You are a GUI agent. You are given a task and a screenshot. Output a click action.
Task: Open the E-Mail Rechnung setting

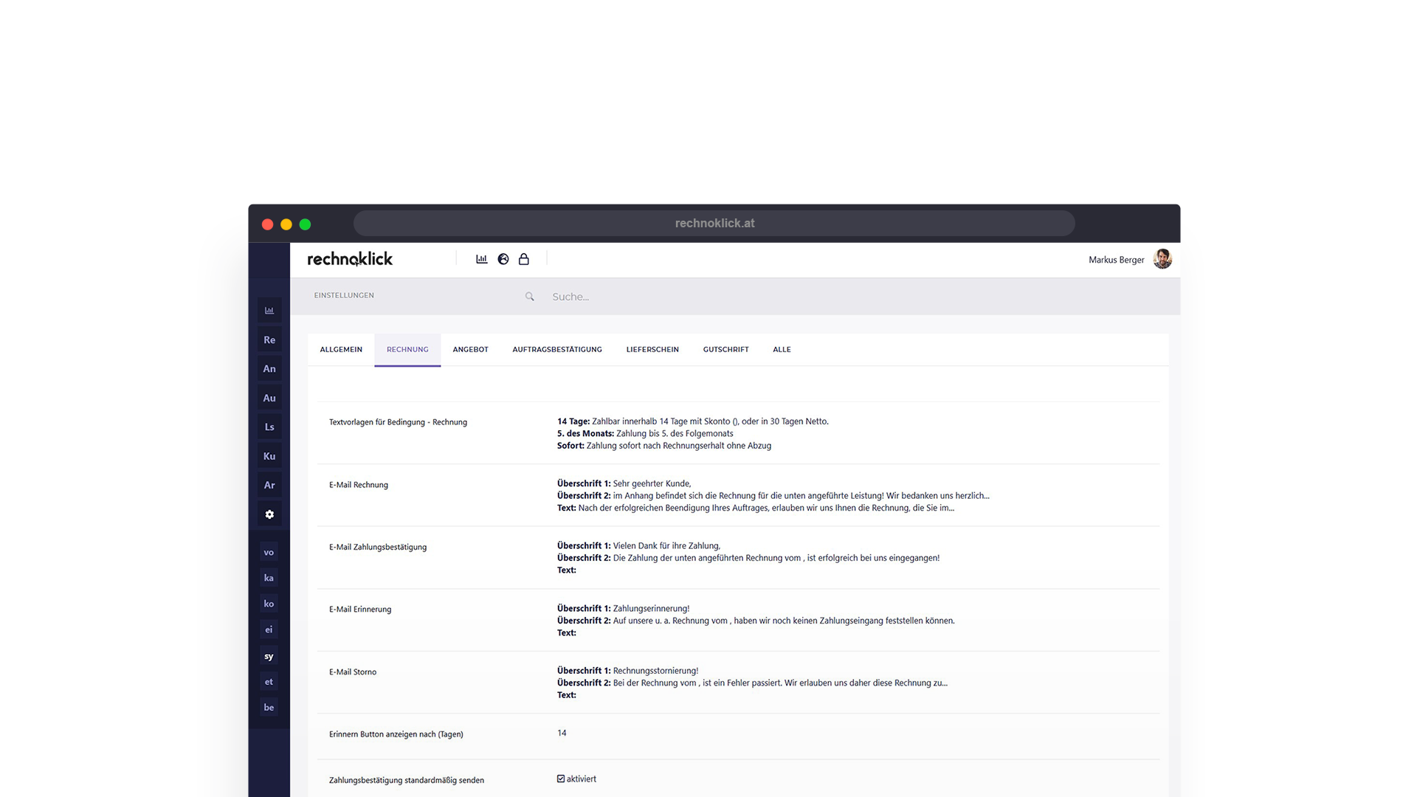tap(738, 495)
